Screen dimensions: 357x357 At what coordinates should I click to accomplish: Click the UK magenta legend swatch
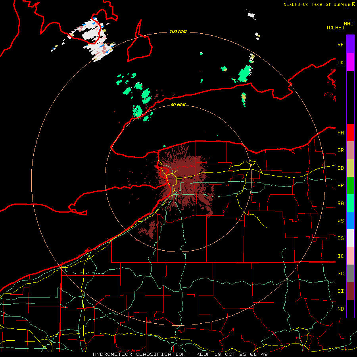pos(350,62)
